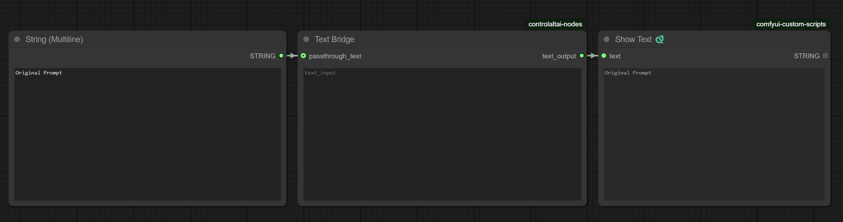
Task: Click the String (Multiline) text area
Action: tap(147, 134)
